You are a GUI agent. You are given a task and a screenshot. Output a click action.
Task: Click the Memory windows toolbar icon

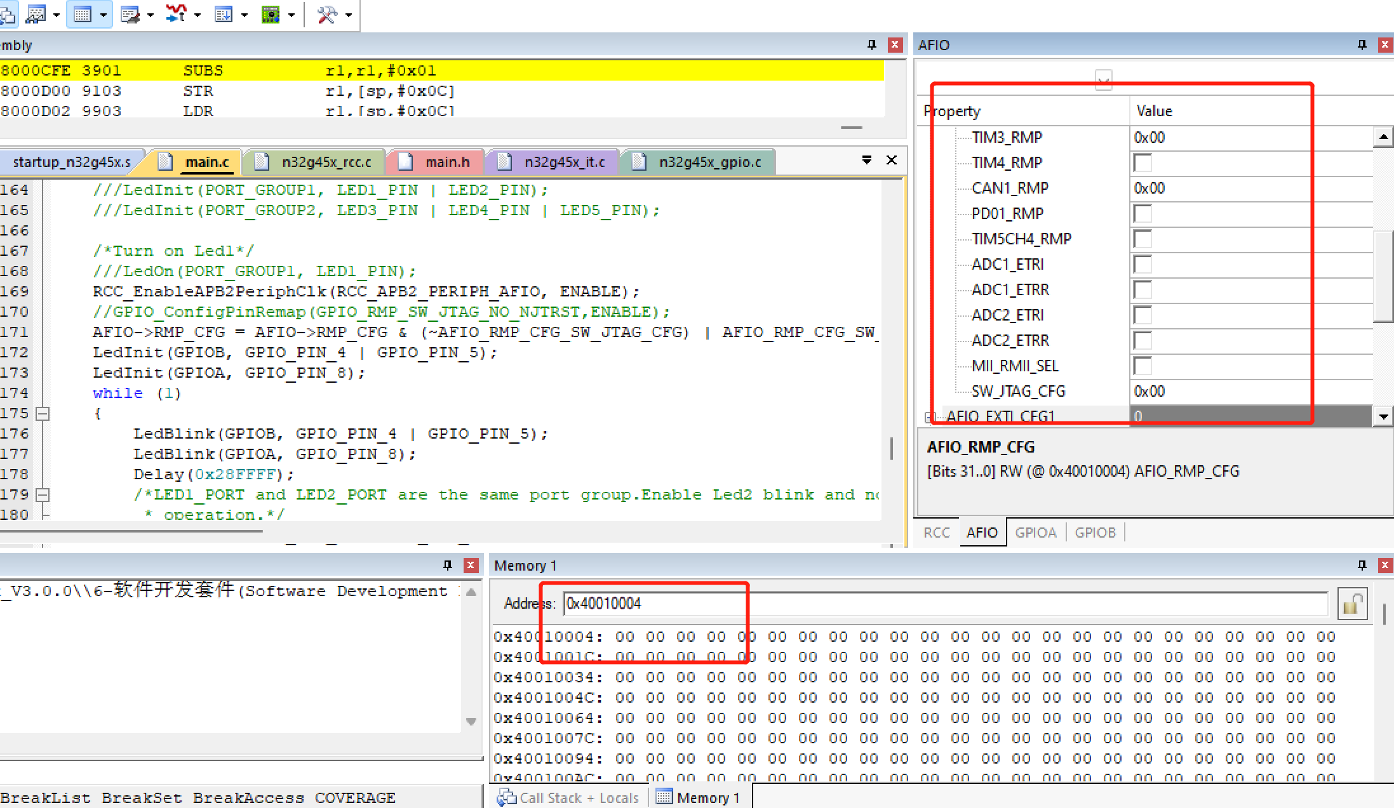(83, 14)
